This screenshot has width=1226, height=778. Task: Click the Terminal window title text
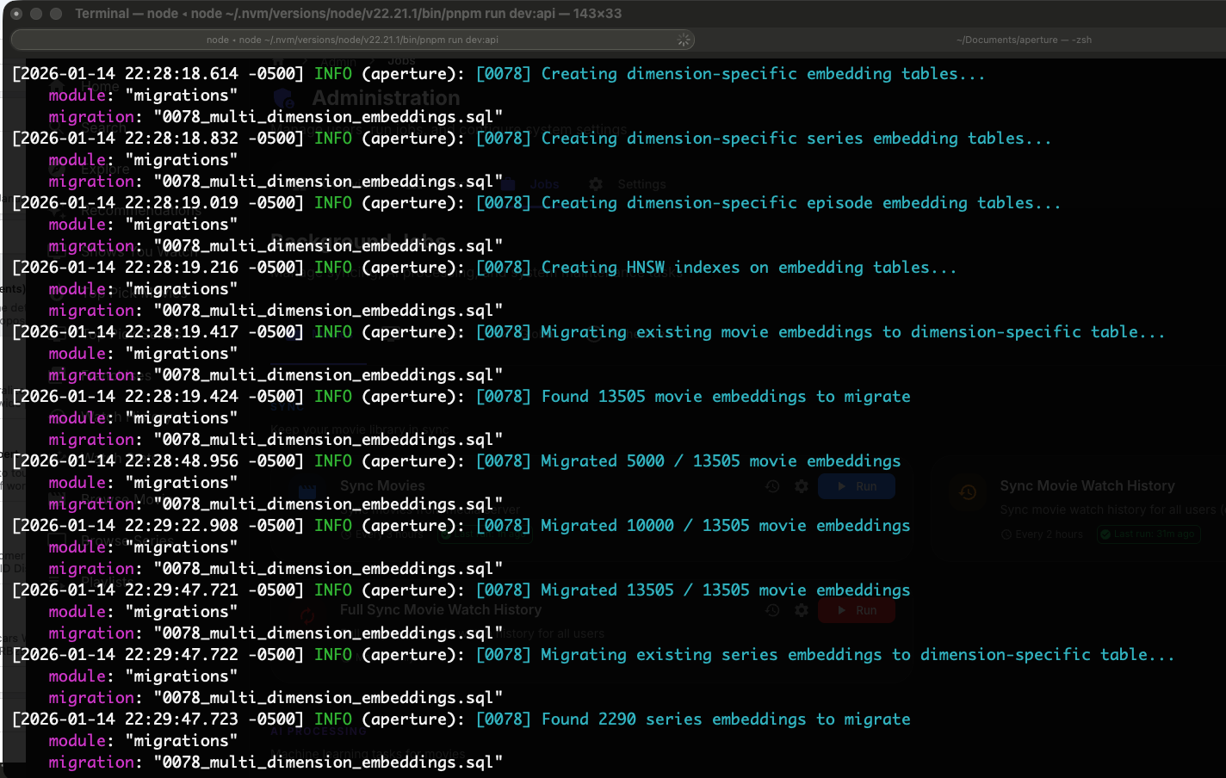(x=348, y=14)
